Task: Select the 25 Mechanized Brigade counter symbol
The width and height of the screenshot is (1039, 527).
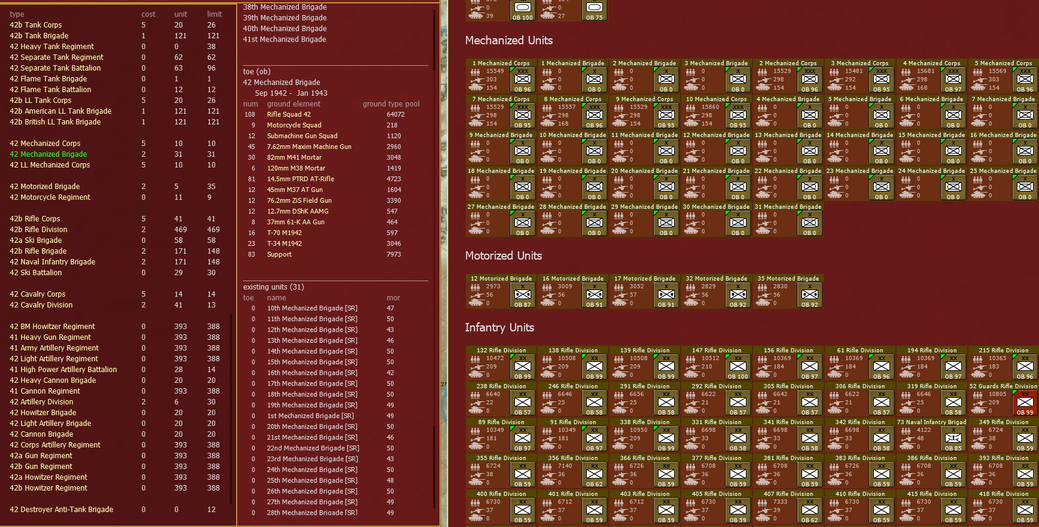Action: pyautogui.click(x=1025, y=187)
